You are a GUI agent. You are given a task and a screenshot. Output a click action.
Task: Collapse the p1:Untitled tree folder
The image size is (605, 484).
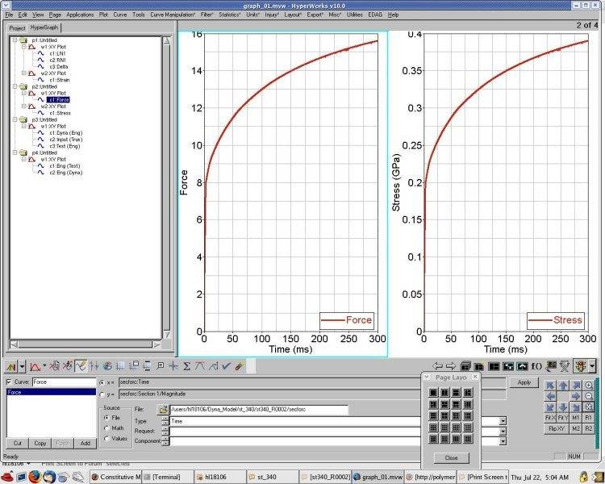(x=15, y=40)
